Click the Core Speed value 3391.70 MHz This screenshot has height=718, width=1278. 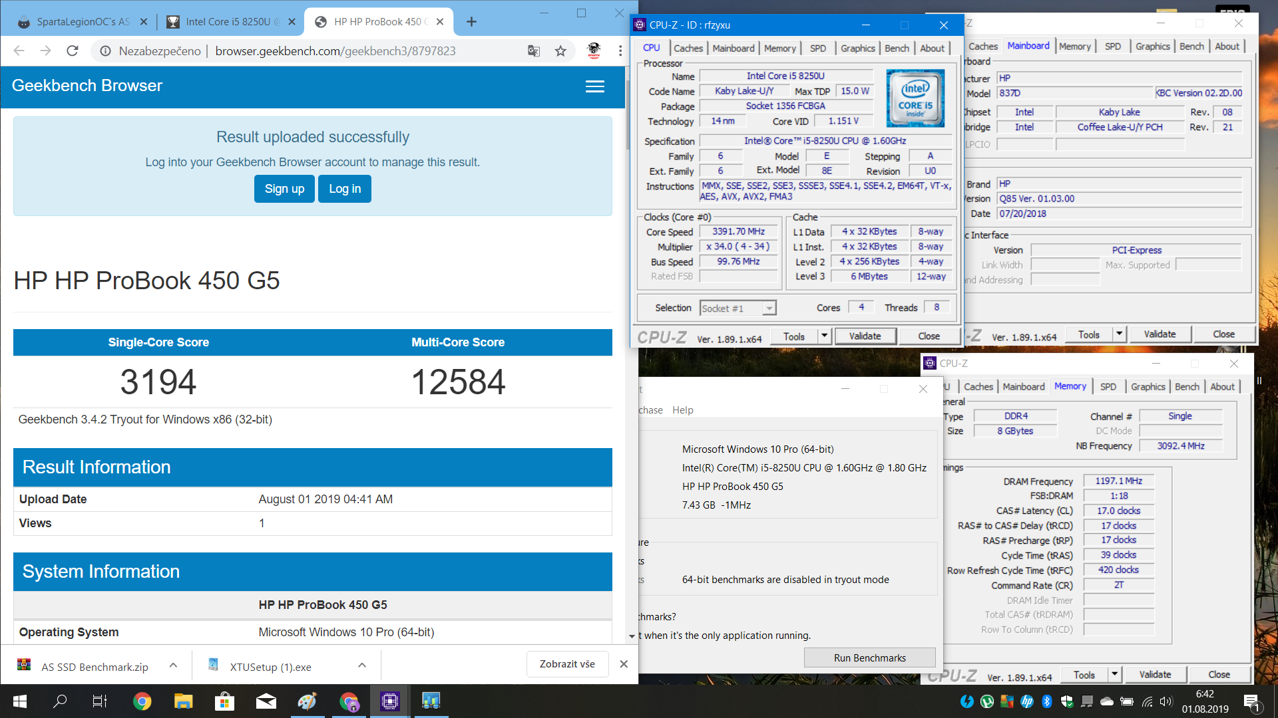point(738,231)
